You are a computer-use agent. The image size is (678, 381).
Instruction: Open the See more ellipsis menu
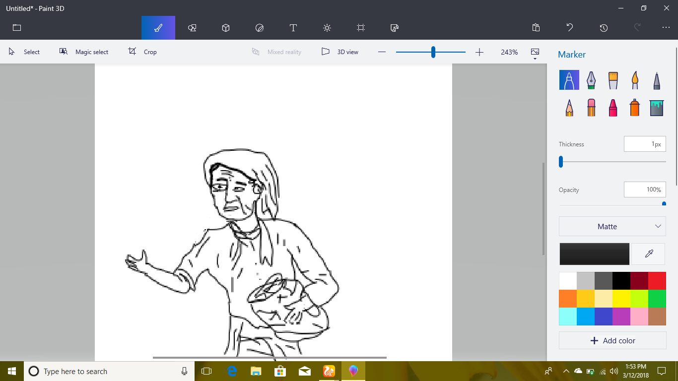[666, 28]
